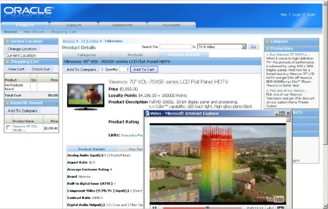Toggle the Compare panel icon
Viewport: 328px width, 209px height.
[267, 42]
